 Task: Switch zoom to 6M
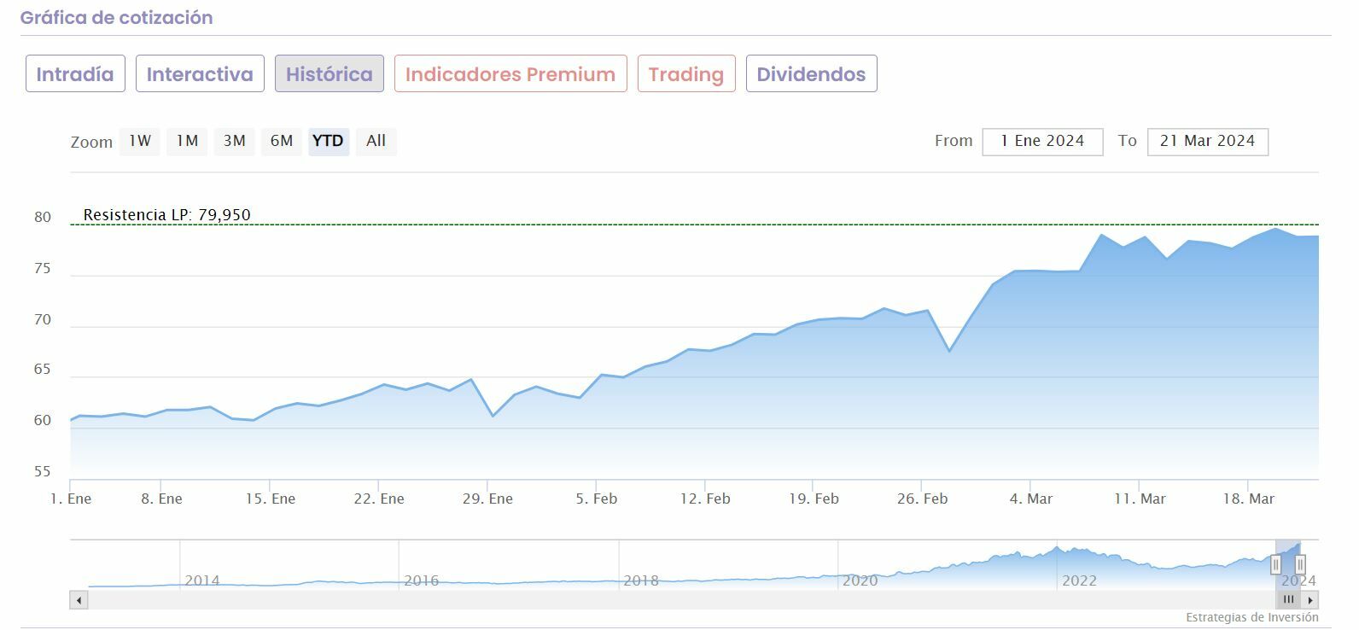coord(282,141)
